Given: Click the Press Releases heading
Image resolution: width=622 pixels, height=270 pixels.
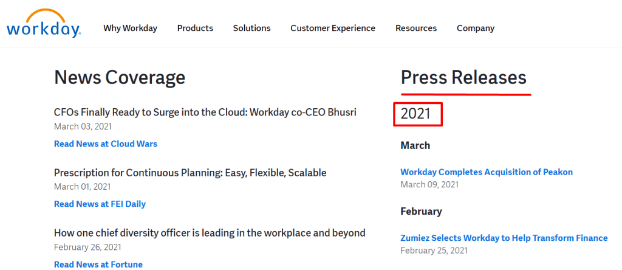Looking at the screenshot, I should (x=463, y=77).
